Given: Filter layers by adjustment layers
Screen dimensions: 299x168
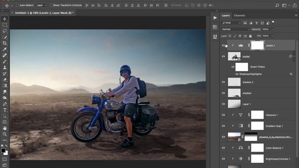Looking at the screenshot, I should pos(251,23).
